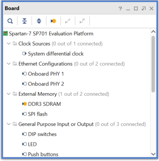Image resolution: width=159 pixels, height=161 pixels.
Task: Collapse the Clock Sources group
Action: [9, 44]
